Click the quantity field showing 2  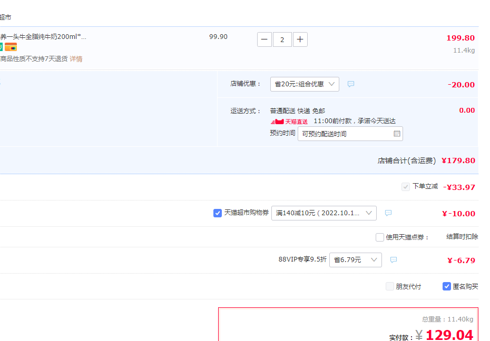tap(282, 39)
